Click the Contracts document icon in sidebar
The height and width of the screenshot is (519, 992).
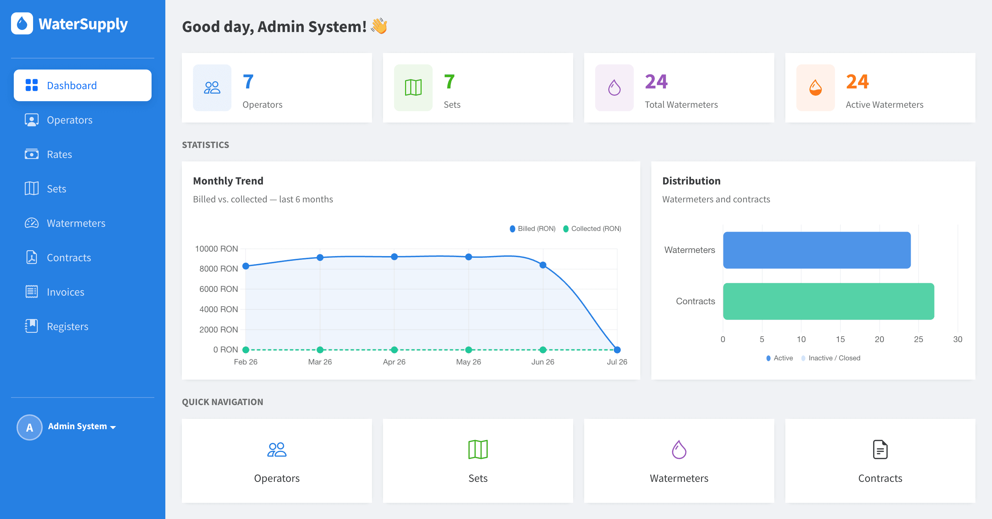point(32,257)
